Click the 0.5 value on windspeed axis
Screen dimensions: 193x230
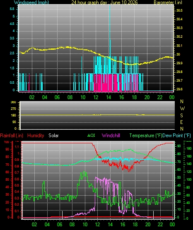click(x=12, y=83)
